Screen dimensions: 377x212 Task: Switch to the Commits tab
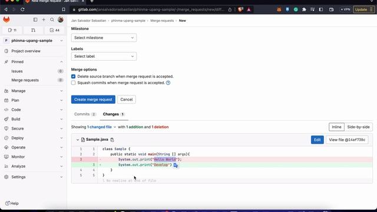pyautogui.click(x=85, y=114)
